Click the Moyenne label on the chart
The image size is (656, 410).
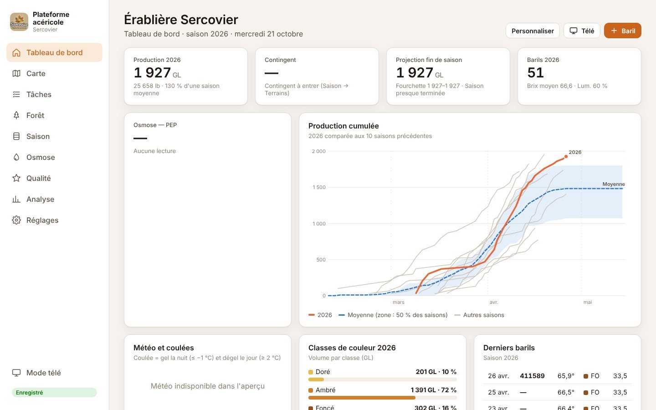tap(614, 184)
